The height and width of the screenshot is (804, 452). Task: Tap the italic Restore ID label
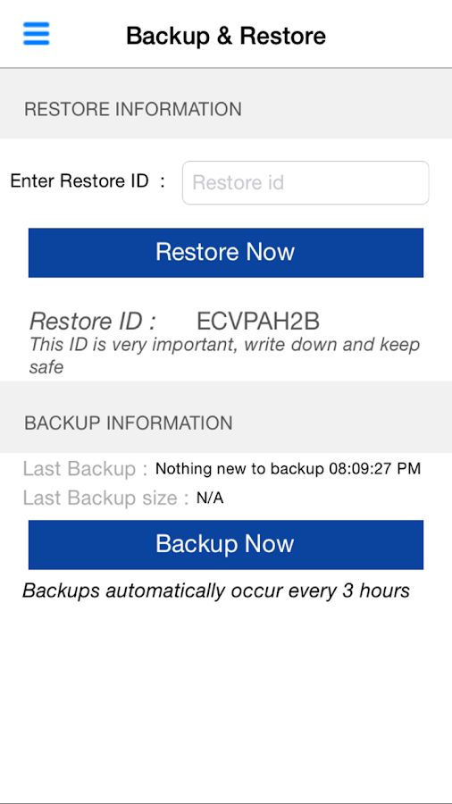tap(93, 322)
